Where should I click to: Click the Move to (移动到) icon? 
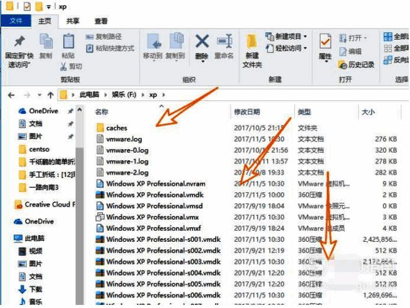tap(152, 43)
